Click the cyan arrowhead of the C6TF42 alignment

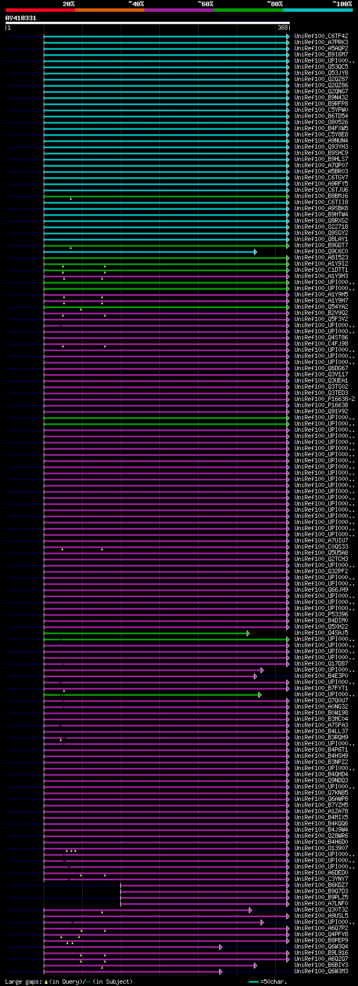288,36
